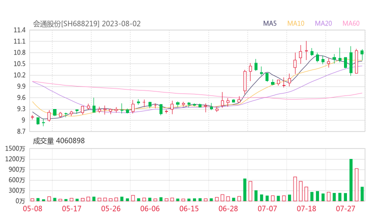Click the chart title 会通股份[SH688219] 2023-08-02
The width and height of the screenshot is (370, 220).
pos(86,24)
